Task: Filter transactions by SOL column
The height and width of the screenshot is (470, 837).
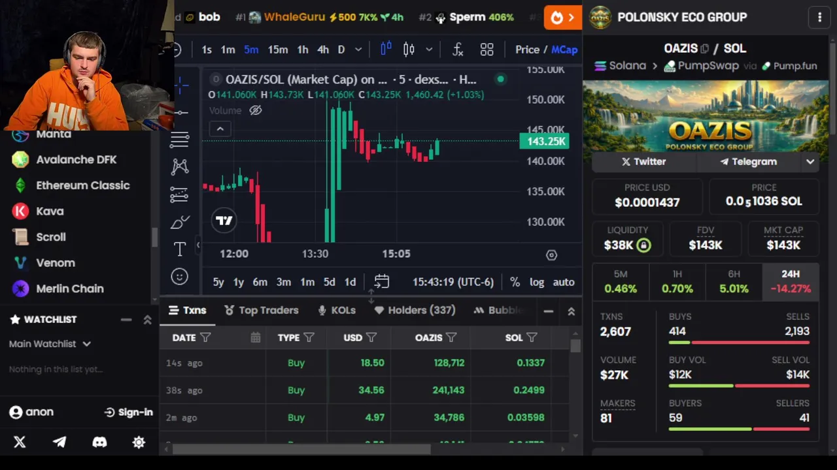Action: [532, 337]
